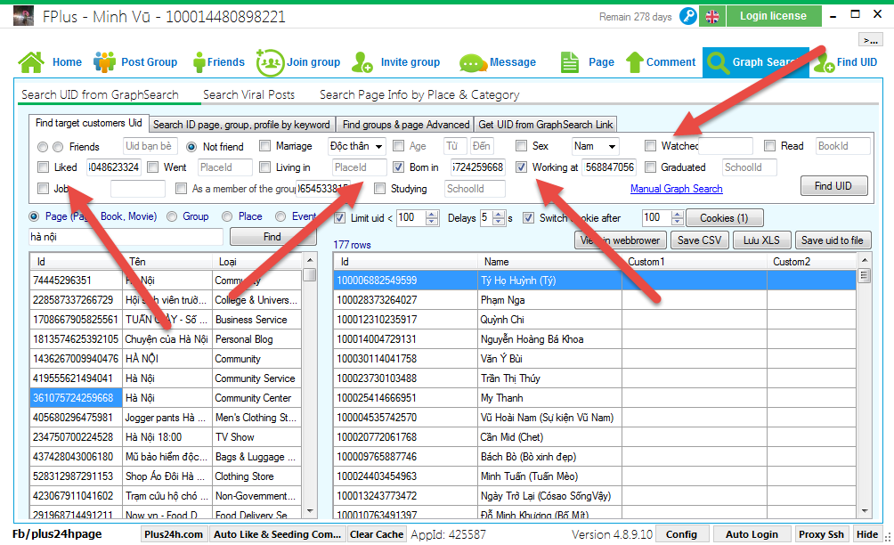Switch to Find groups & page Advanced tab
Viewport: 894px width, 545px height.
(x=406, y=125)
